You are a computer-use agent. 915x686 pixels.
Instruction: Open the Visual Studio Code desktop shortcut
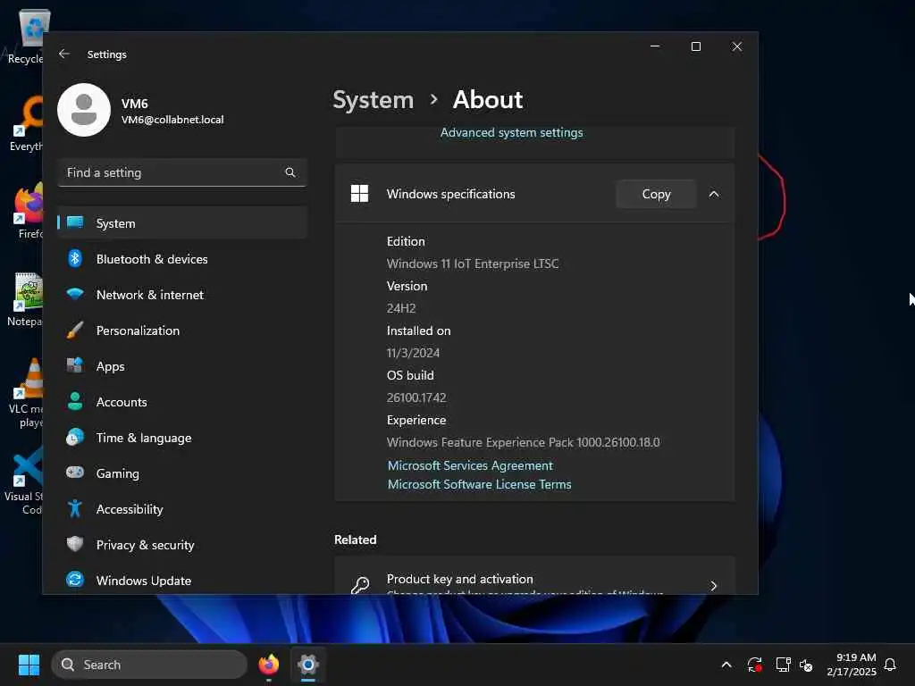pos(24,481)
